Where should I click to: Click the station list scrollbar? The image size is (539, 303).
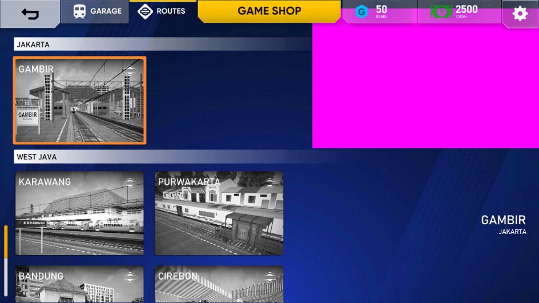(x=6, y=260)
